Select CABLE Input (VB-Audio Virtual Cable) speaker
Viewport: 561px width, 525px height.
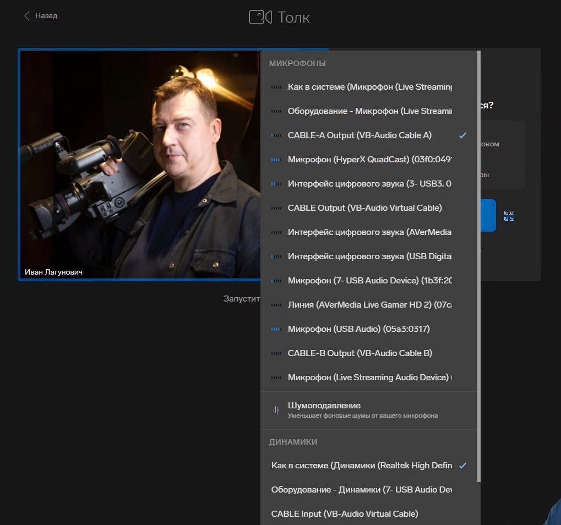[x=369, y=514]
